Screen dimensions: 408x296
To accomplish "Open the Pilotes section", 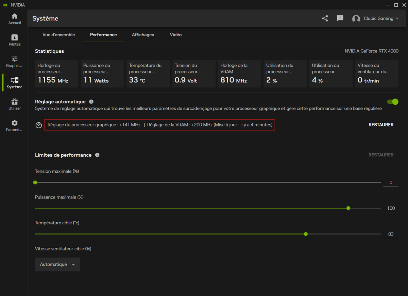I will (15, 40).
